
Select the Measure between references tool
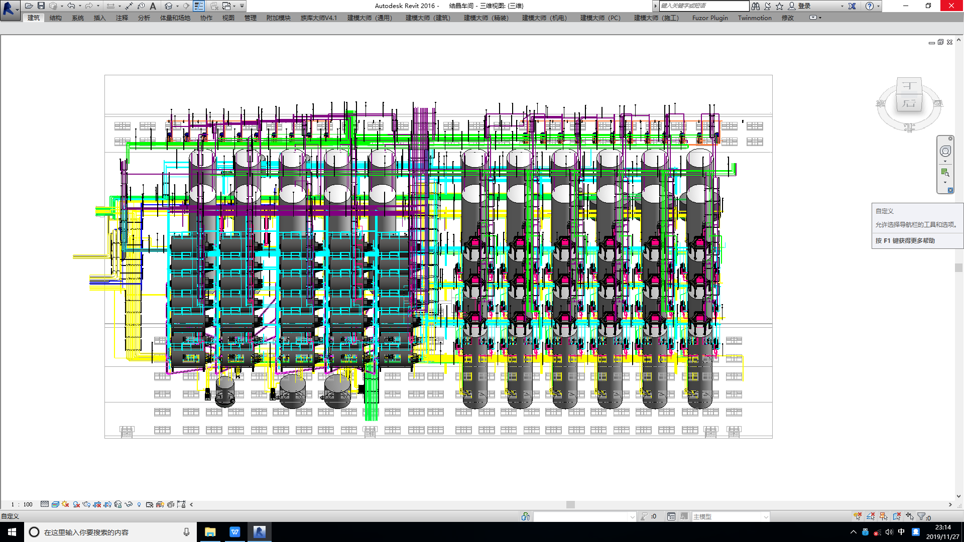pos(111,6)
